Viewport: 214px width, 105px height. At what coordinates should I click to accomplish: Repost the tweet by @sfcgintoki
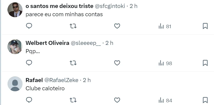pos(73,26)
